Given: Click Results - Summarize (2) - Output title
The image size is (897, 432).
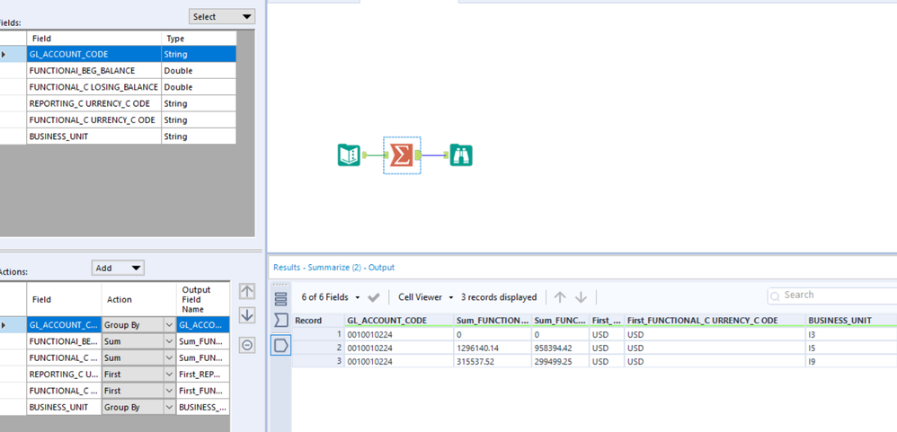Looking at the screenshot, I should (x=333, y=268).
